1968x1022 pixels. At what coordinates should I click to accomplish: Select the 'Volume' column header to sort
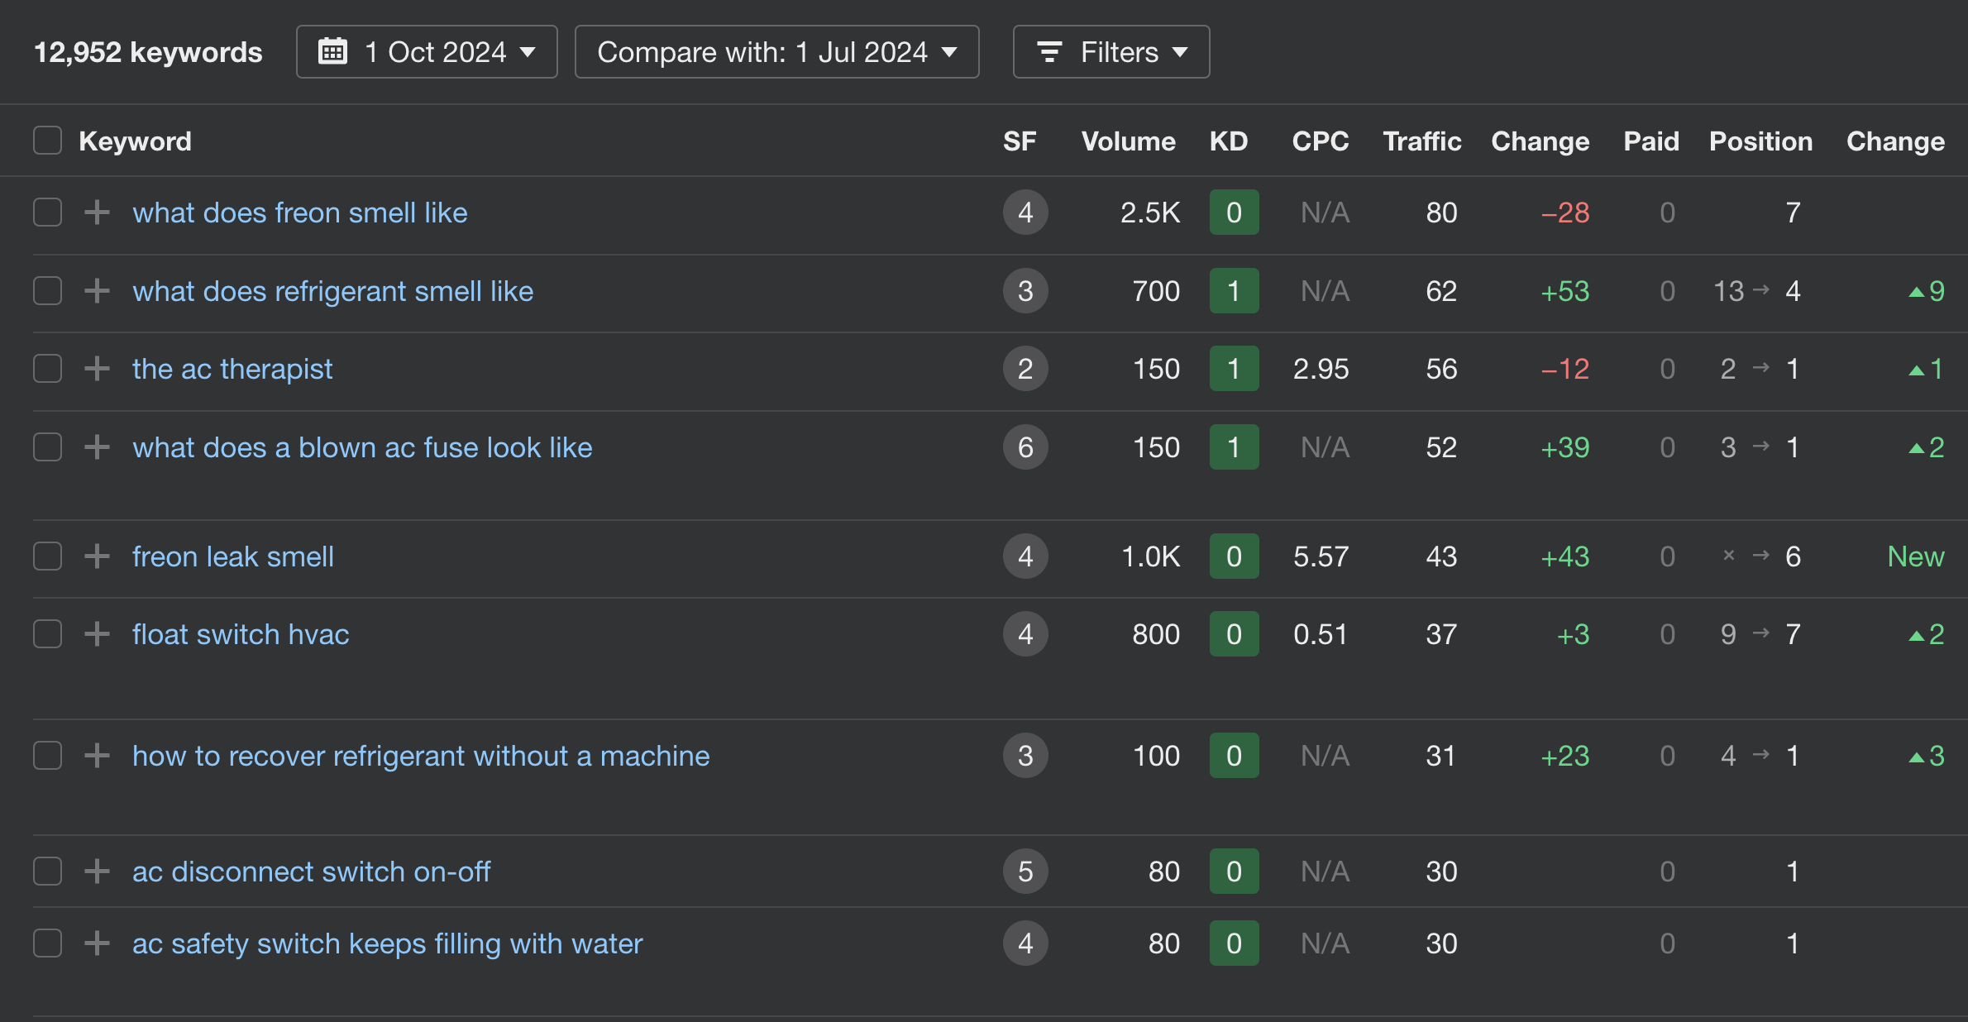point(1126,141)
